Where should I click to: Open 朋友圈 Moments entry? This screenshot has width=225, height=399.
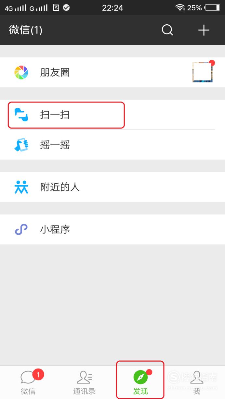(112, 72)
